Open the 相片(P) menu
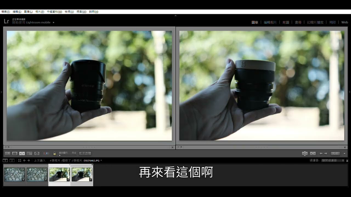351x197 pixels. (40, 12)
